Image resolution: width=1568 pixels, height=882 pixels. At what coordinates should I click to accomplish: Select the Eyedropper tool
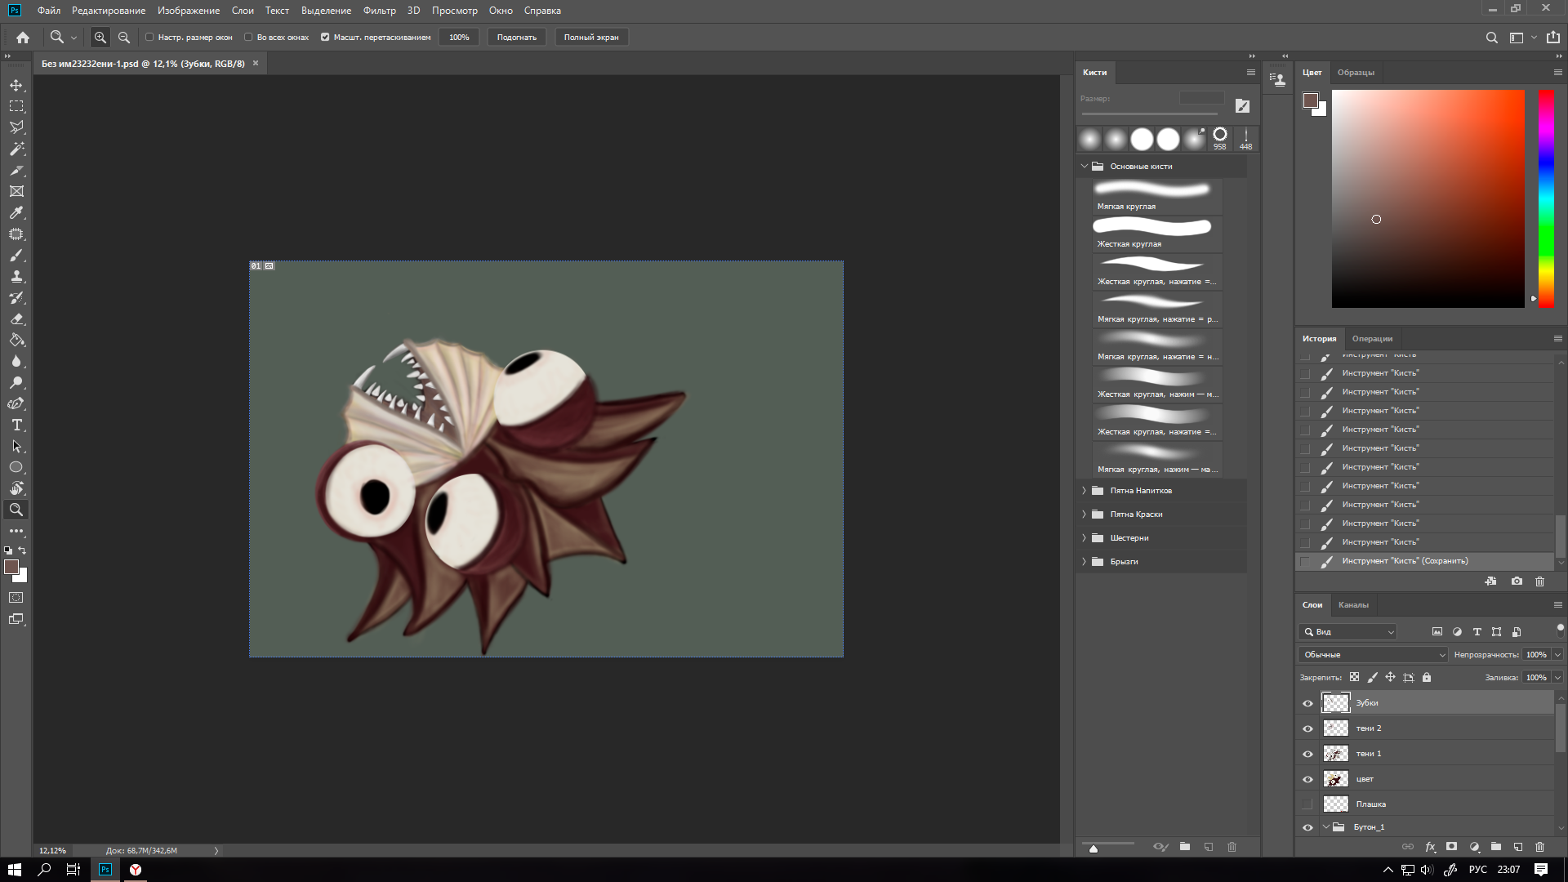pos(16,212)
